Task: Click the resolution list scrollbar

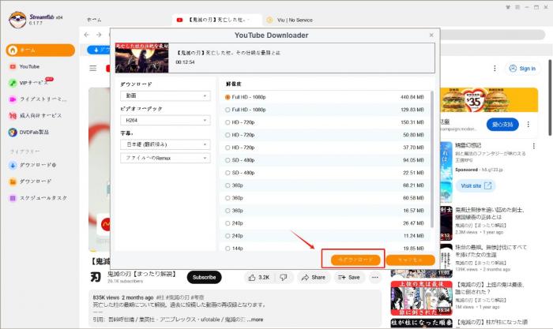Action: pyautogui.click(x=432, y=159)
